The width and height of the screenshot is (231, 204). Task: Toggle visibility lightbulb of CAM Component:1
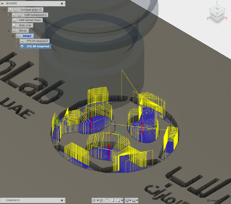click(14, 15)
